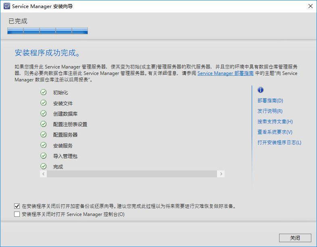The image size is (317, 247).
Task: Open the Service Manager 部署指南 inline link
Action: (x=225, y=74)
